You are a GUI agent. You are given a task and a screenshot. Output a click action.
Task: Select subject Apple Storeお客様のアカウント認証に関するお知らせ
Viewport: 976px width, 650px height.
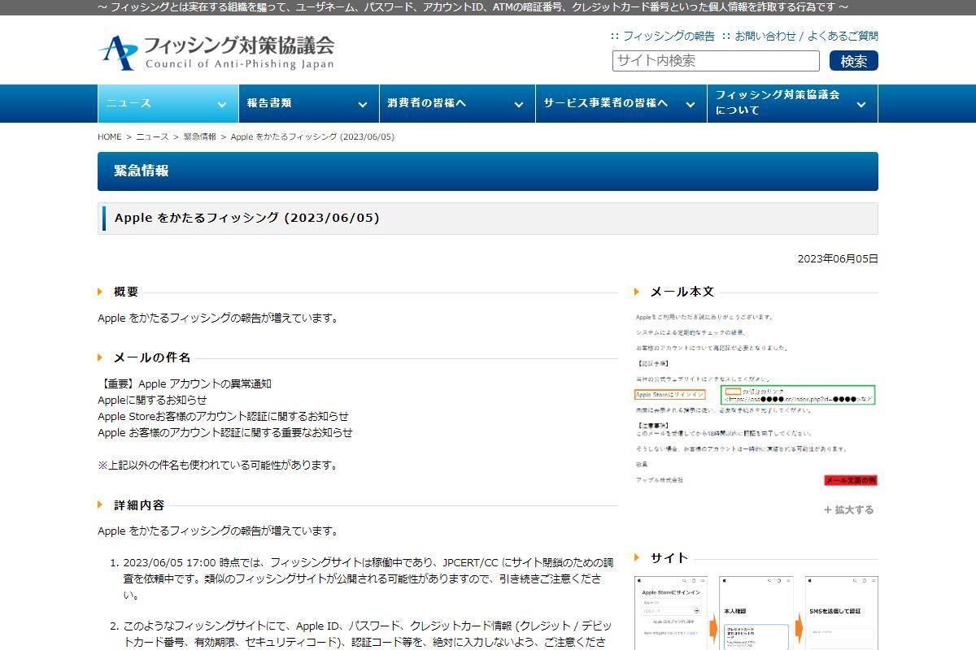click(223, 416)
